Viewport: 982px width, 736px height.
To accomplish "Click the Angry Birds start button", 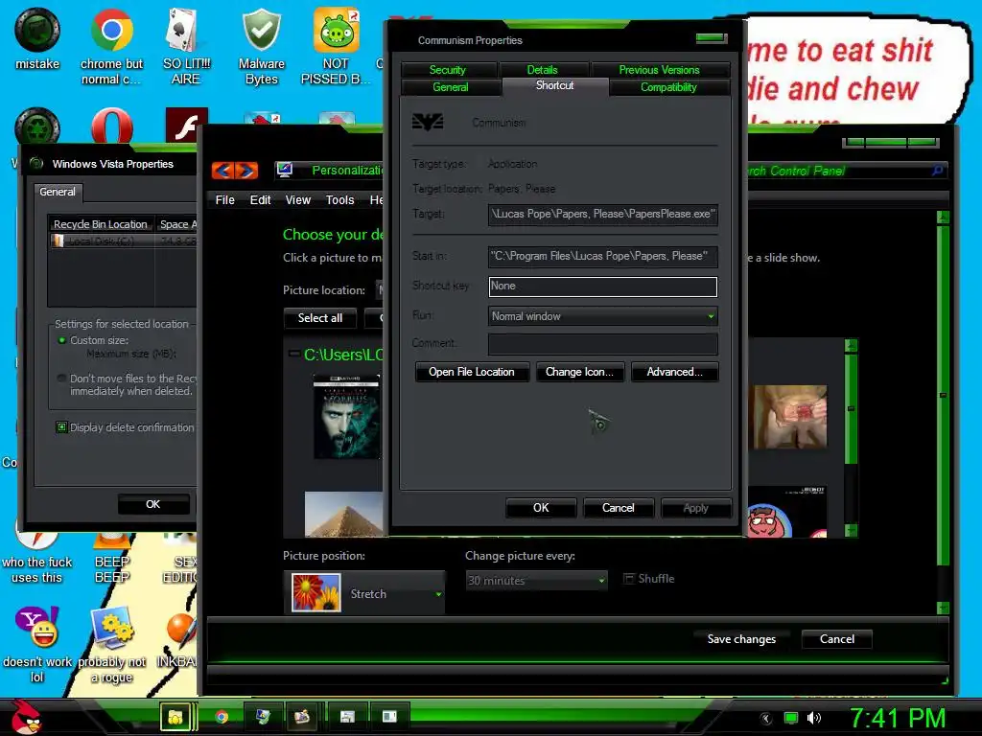I will pyautogui.click(x=26, y=717).
